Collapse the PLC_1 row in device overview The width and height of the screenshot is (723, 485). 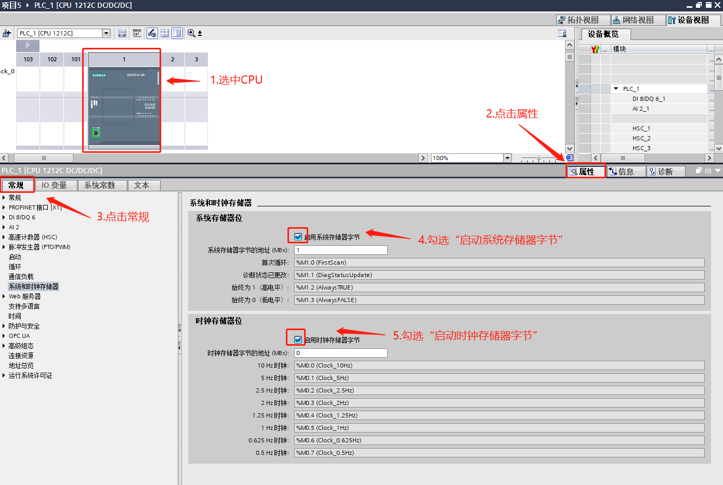(616, 89)
